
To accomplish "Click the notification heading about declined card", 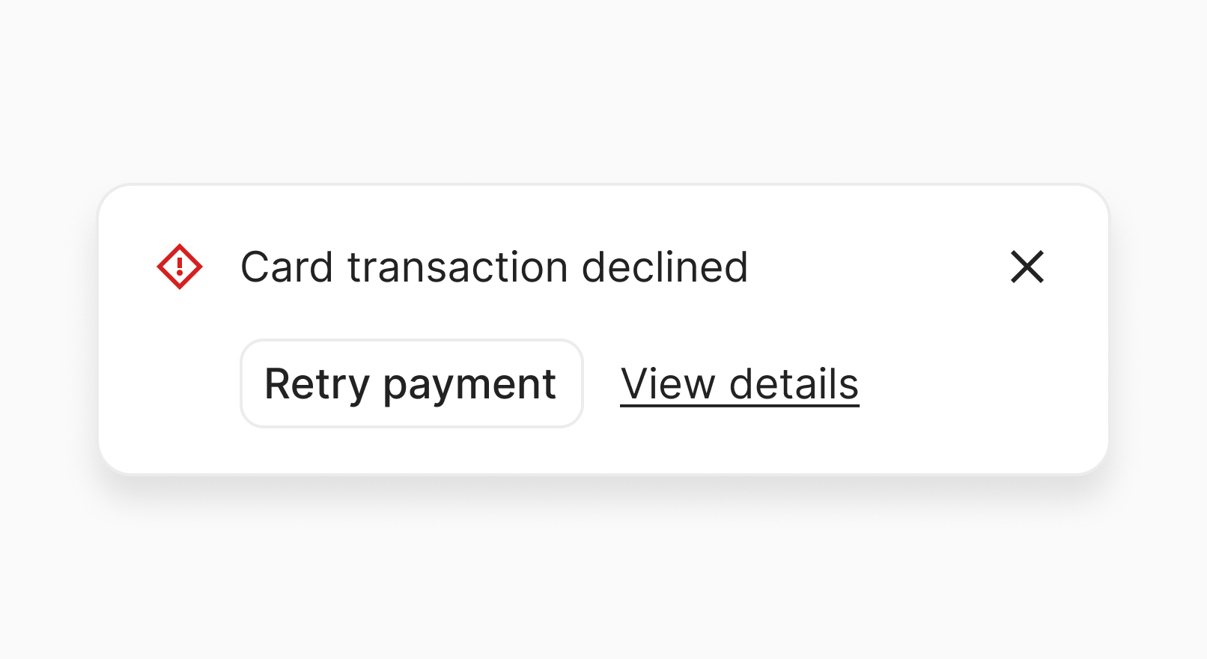I will pyautogui.click(x=494, y=267).
